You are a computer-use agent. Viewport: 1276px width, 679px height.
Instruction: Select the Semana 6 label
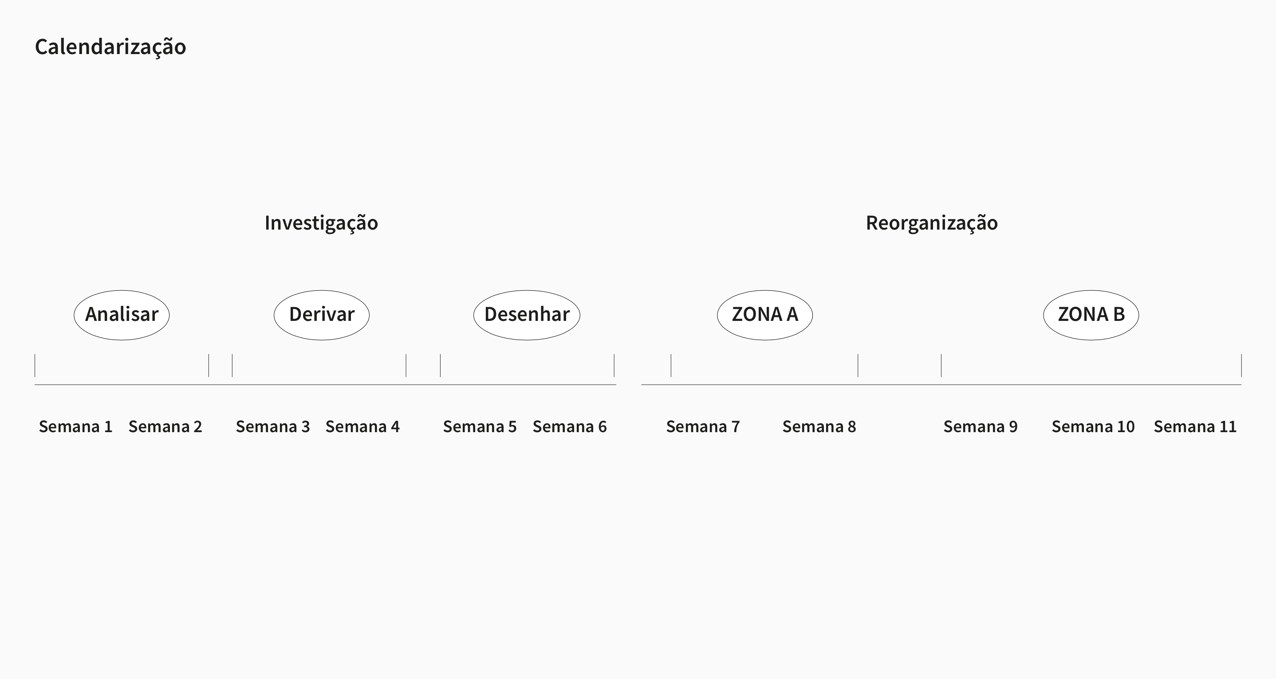[x=570, y=427]
